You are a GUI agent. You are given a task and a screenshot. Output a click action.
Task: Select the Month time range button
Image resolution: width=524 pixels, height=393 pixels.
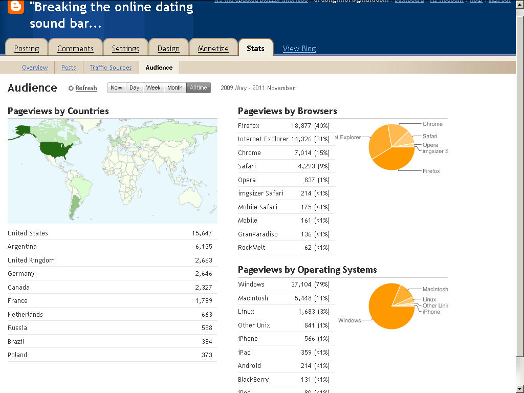(175, 88)
